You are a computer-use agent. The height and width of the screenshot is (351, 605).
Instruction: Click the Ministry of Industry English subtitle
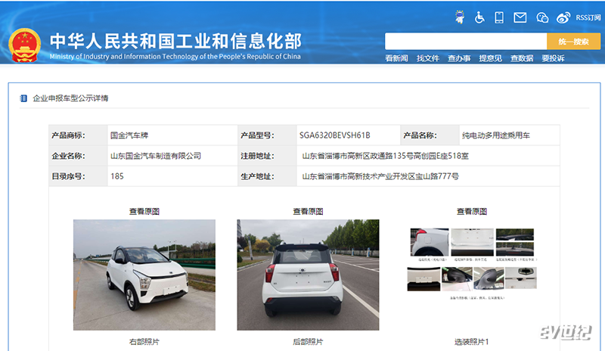point(175,57)
